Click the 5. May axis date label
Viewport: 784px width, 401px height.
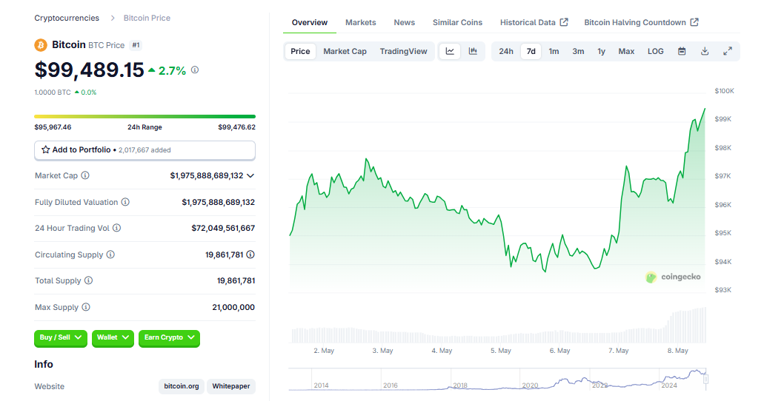[x=500, y=351]
